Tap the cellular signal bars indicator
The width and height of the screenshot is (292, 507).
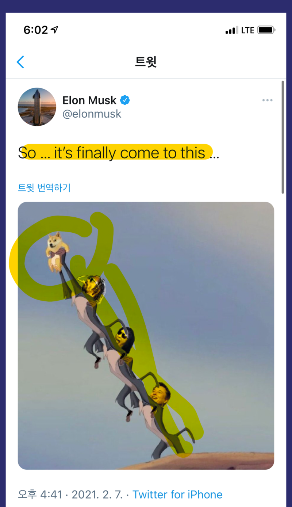click(x=232, y=30)
